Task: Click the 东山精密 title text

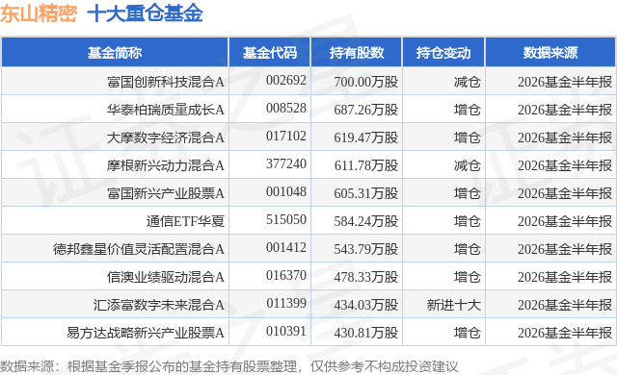Action: pos(39,13)
